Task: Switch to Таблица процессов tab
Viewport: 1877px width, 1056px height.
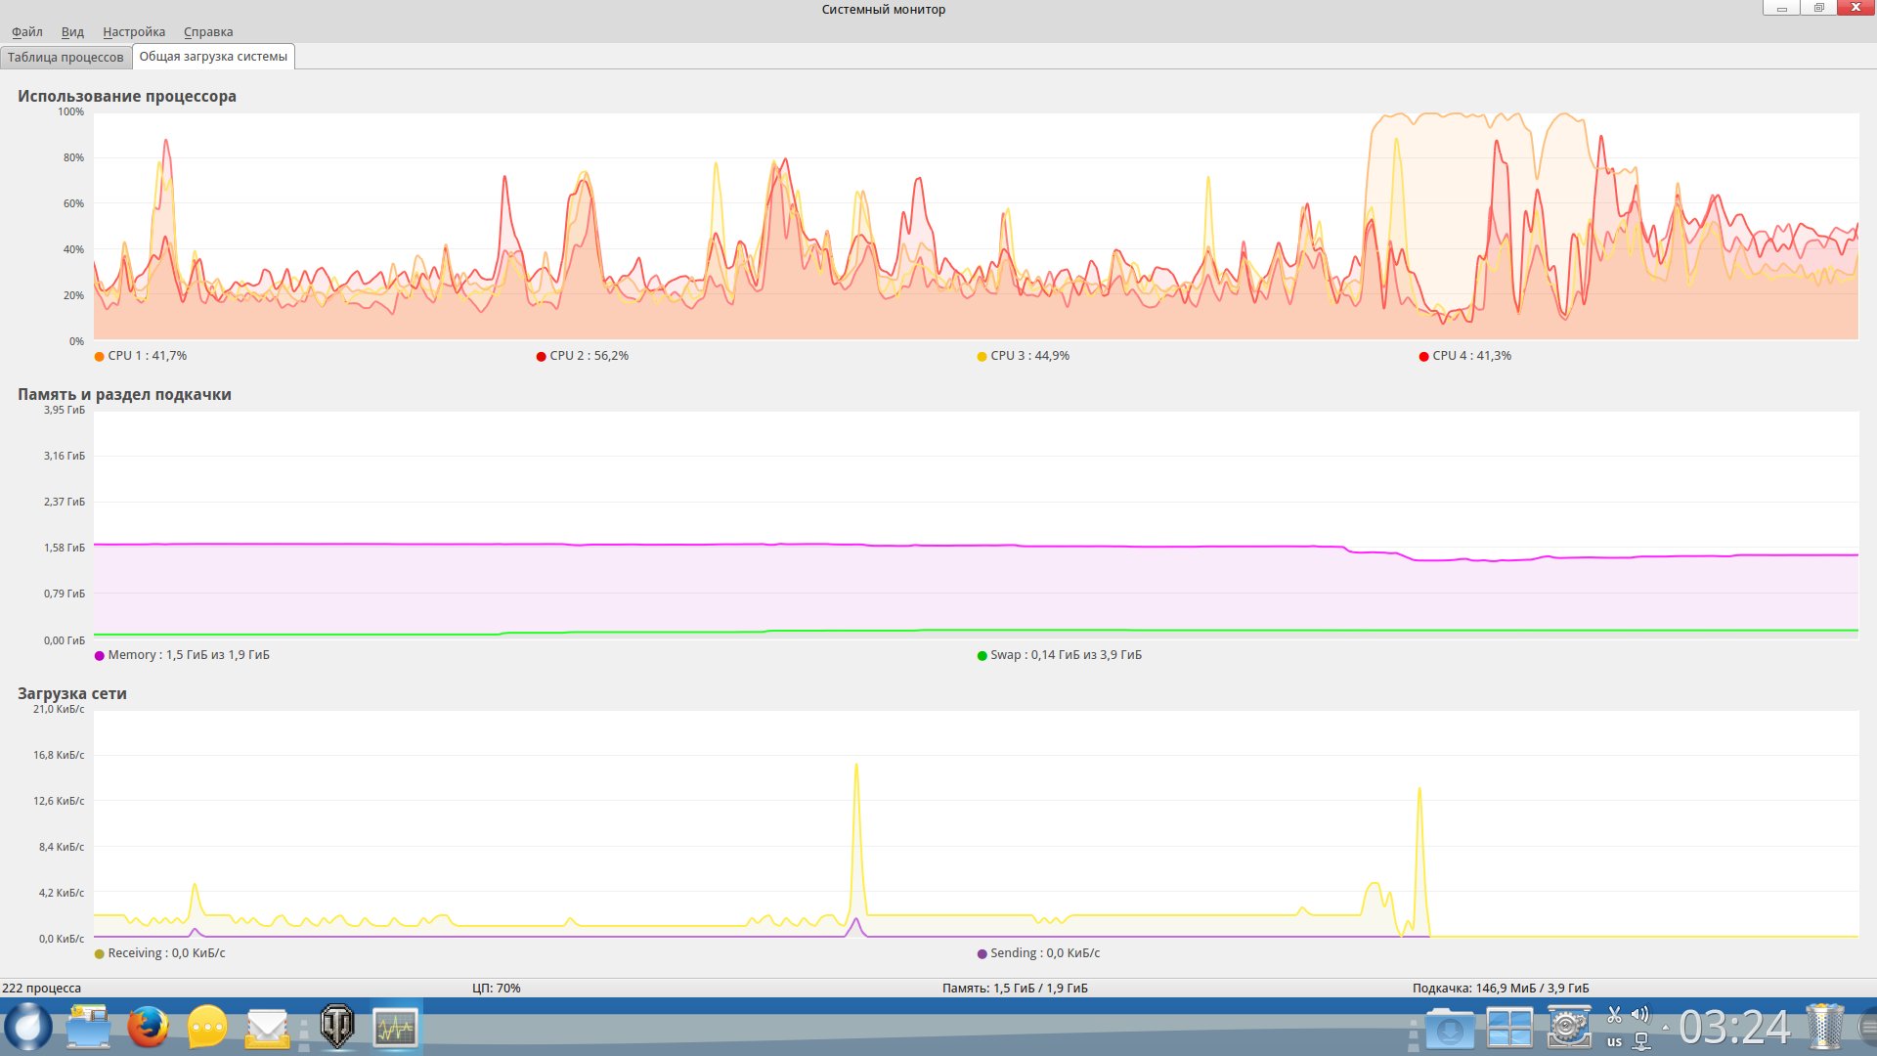Action: 65,58
